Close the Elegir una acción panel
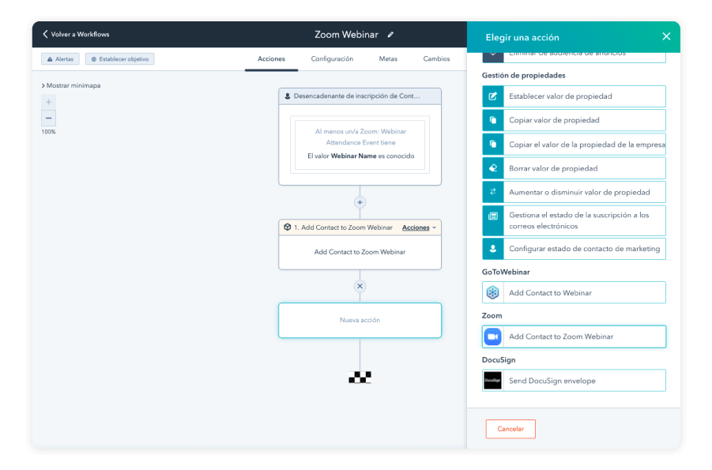 pos(666,36)
